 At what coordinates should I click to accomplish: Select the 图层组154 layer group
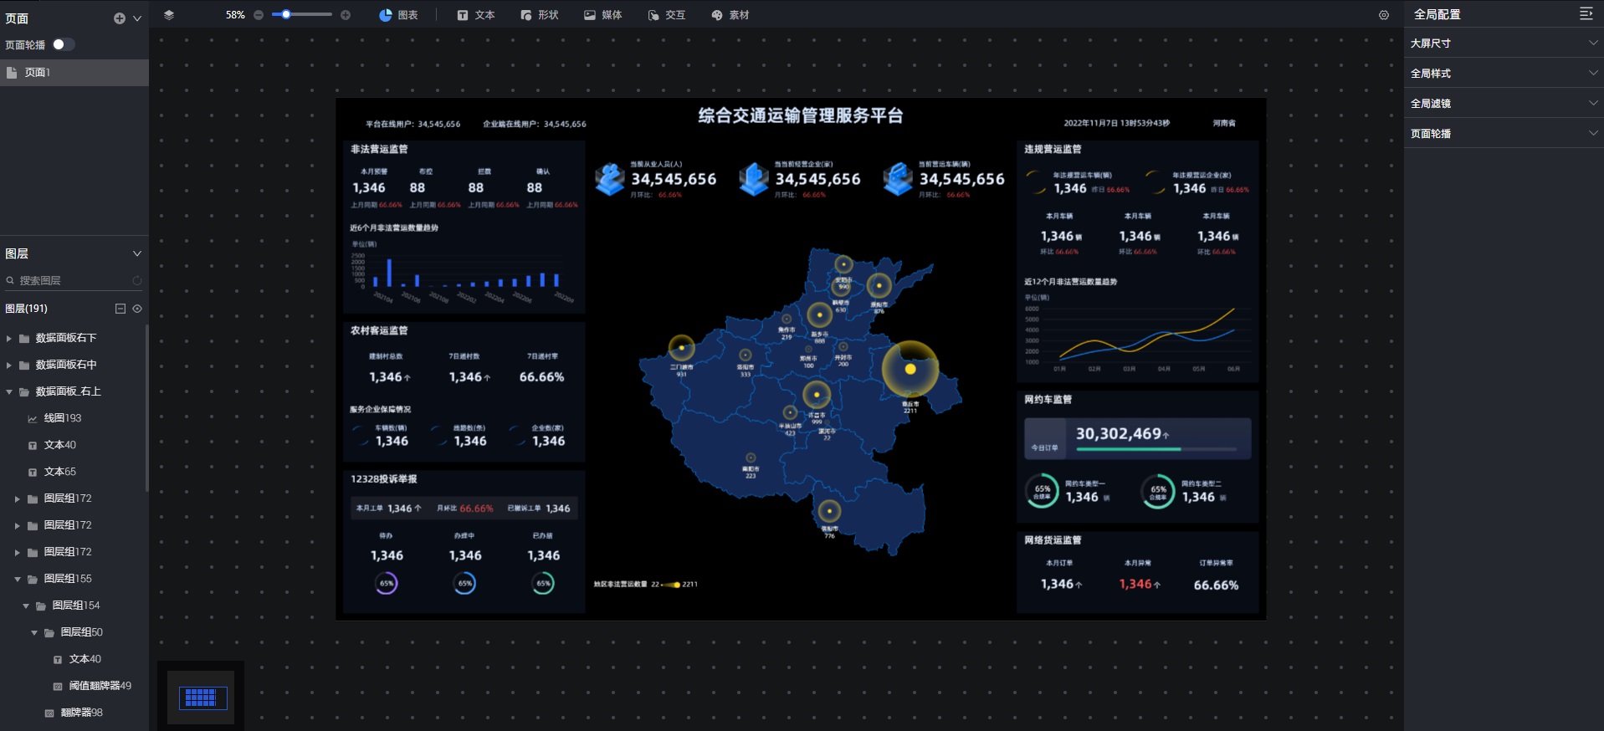(74, 606)
